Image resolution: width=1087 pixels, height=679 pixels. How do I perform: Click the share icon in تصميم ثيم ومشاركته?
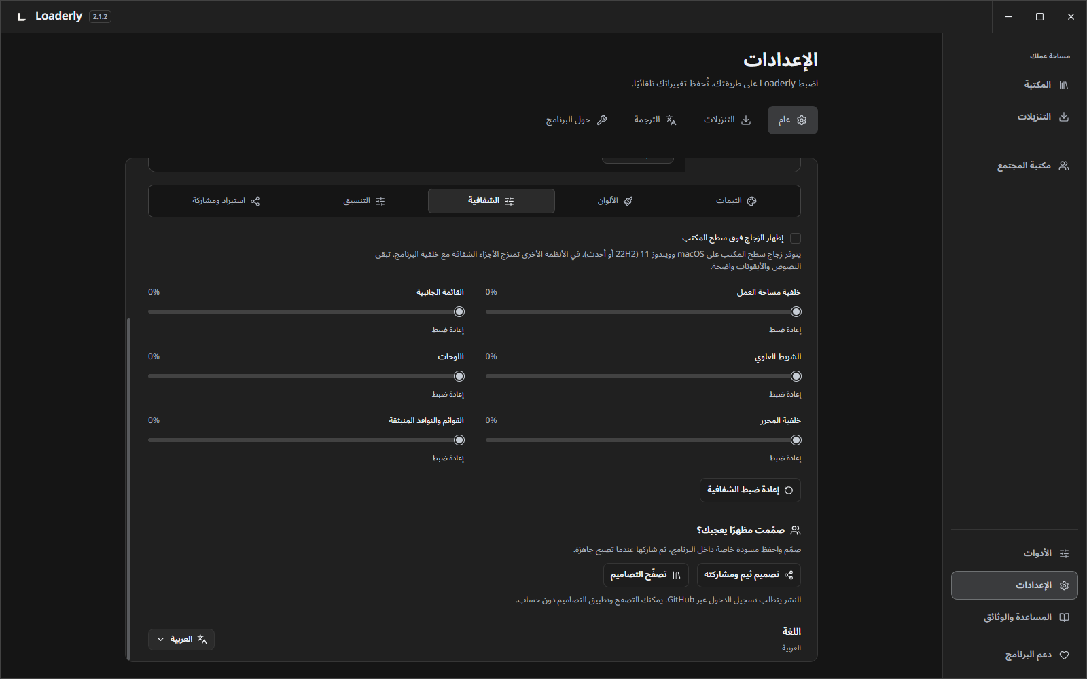[x=789, y=575]
